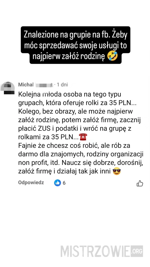Click the red telephone emoji

pos(83,137)
